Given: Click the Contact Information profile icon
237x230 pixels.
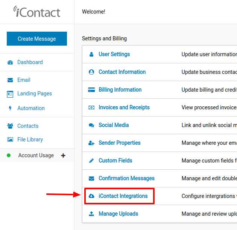Looking at the screenshot, I should [91, 72].
